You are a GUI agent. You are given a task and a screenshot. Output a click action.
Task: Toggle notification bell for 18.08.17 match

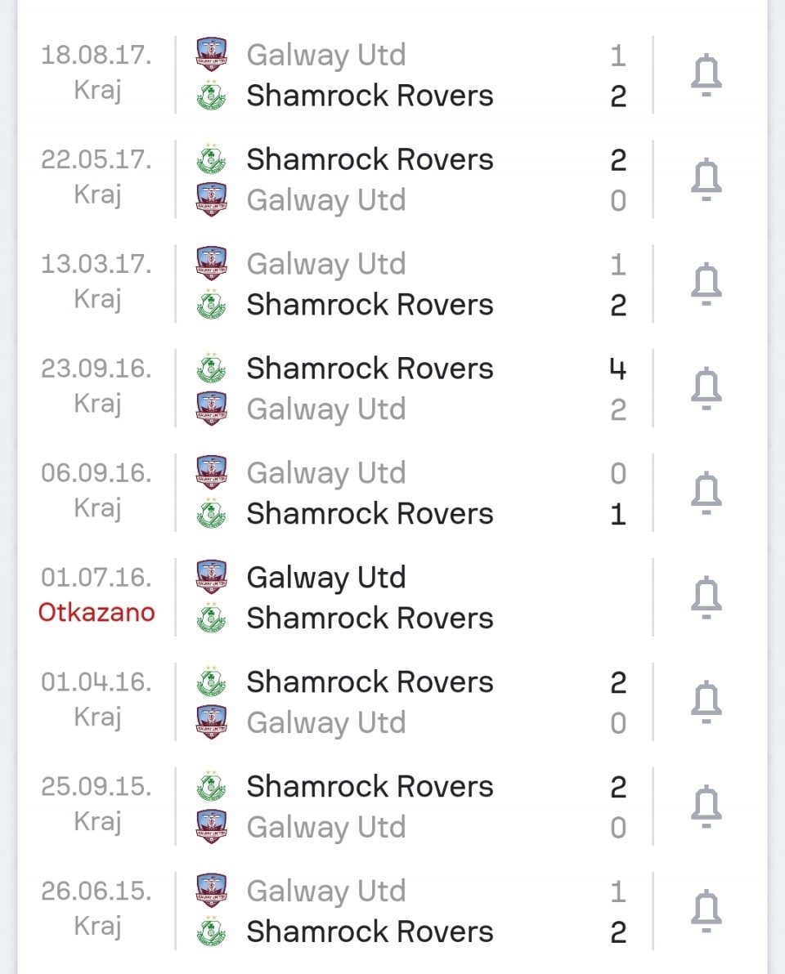coord(706,75)
